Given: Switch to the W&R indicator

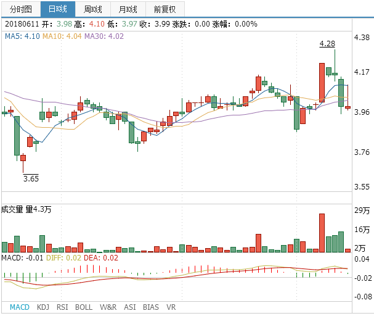Looking at the screenshot, I should (x=108, y=307).
